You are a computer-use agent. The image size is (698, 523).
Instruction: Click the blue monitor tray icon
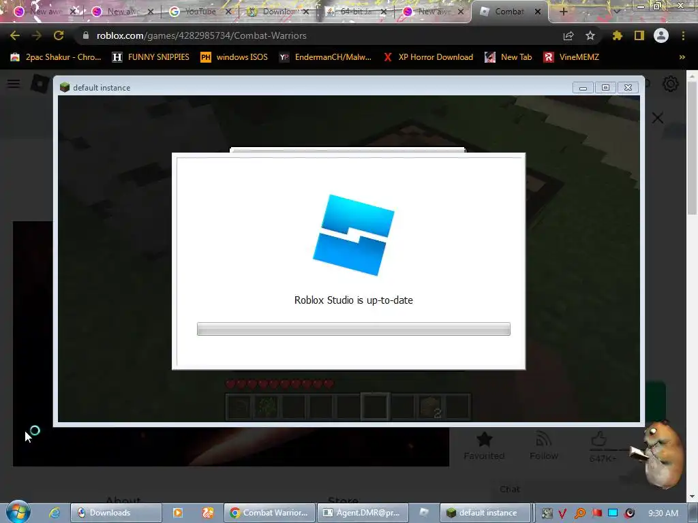coord(613,513)
